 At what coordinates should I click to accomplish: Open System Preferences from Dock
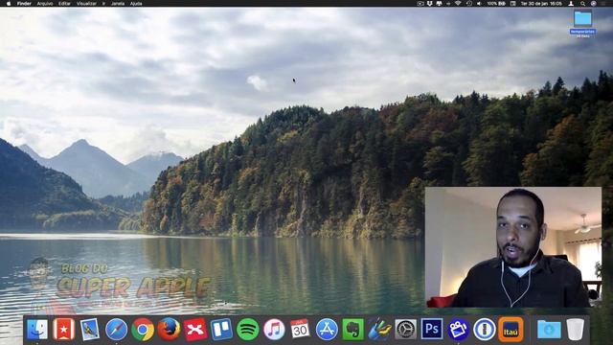(x=406, y=330)
